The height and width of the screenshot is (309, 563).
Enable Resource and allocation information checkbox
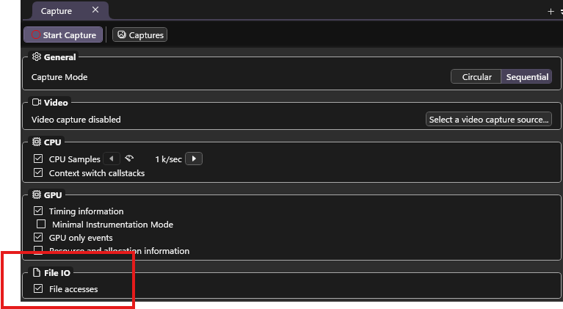point(38,250)
